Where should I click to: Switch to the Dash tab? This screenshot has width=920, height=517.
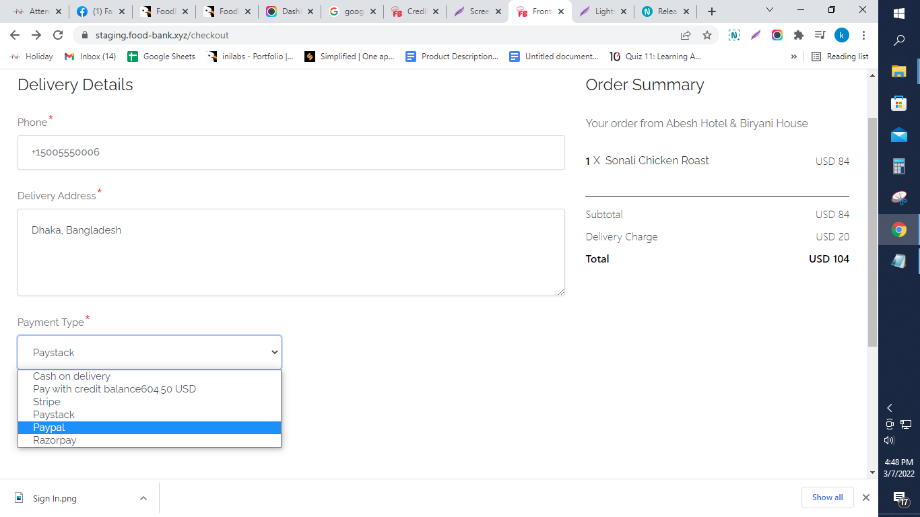click(290, 11)
